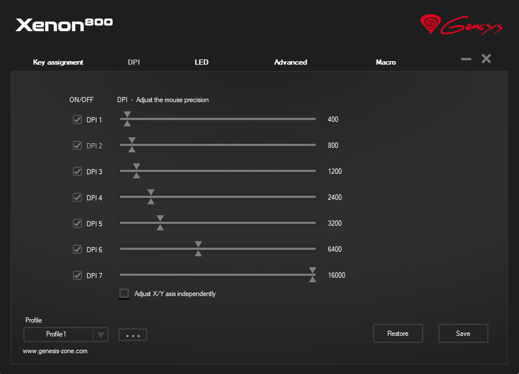Enable Adjust X/Y axis independently
Image resolution: width=519 pixels, height=374 pixels.
pyautogui.click(x=124, y=294)
